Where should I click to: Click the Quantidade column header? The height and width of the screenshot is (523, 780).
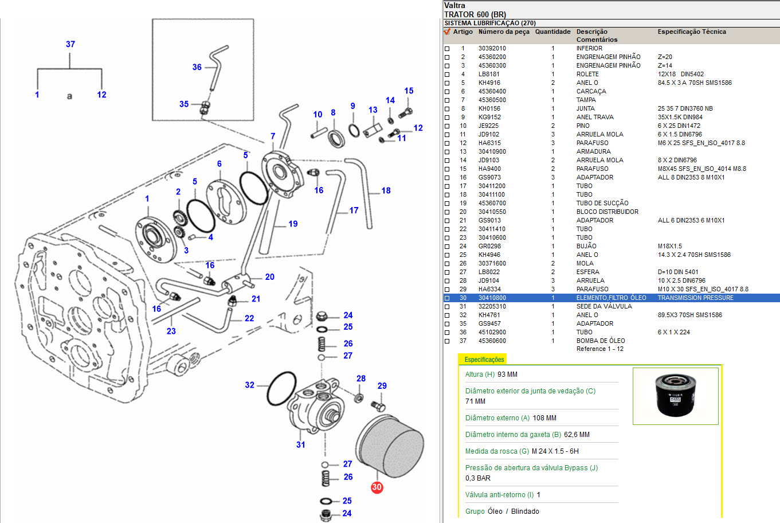tap(552, 32)
